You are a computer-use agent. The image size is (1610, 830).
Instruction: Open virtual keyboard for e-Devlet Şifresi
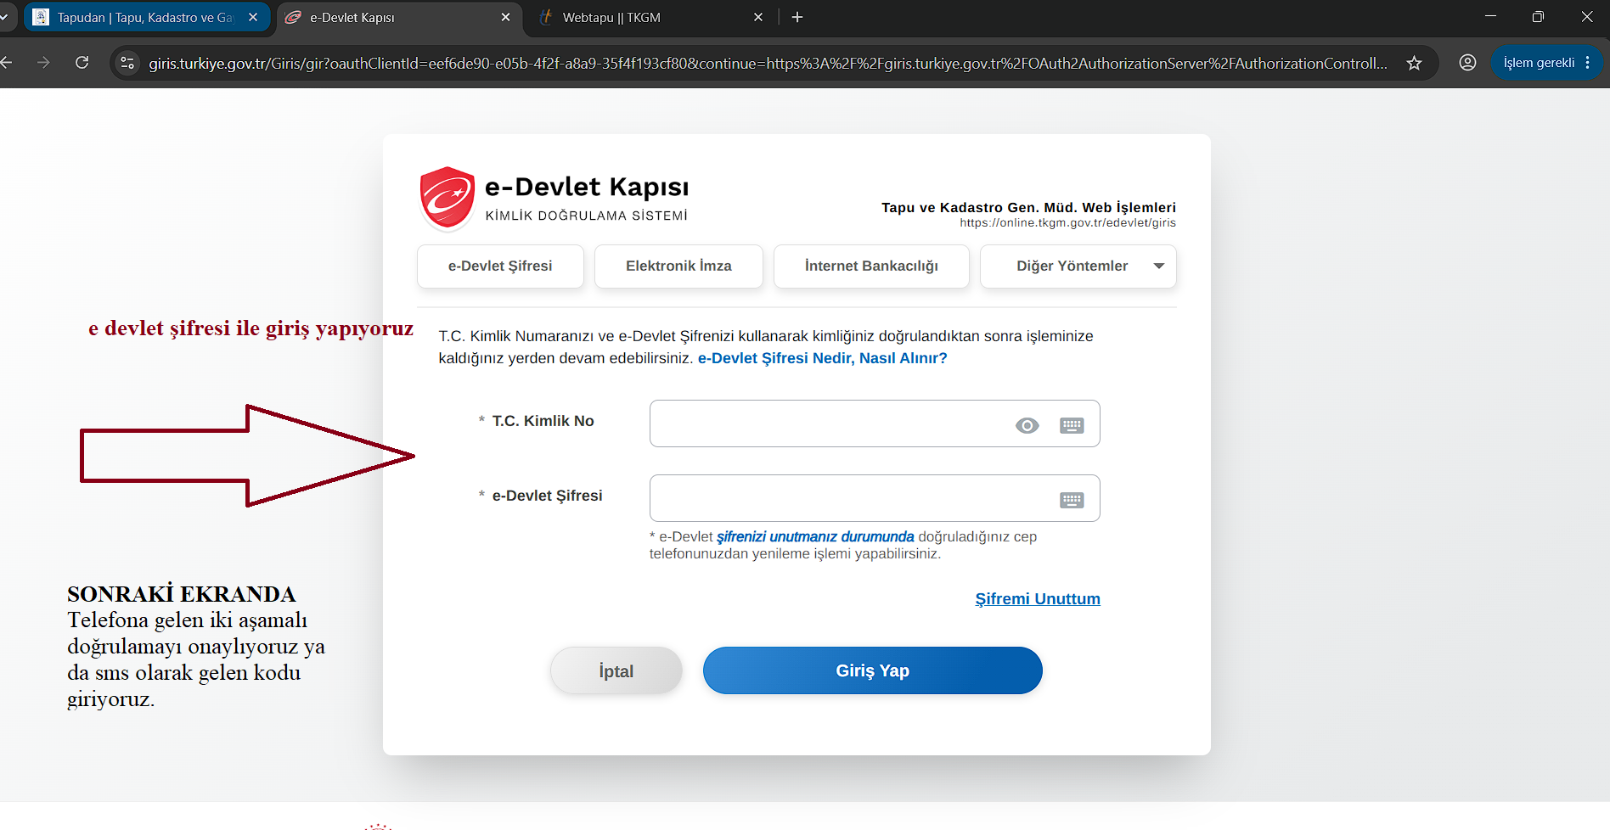1072,500
